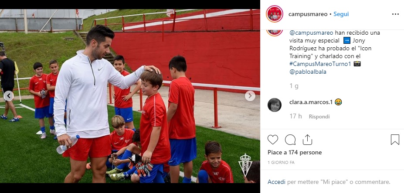Open the #CampusMareoTurno1 hashtag
Image resolution: width=404 pixels, height=193 pixels.
click(320, 64)
